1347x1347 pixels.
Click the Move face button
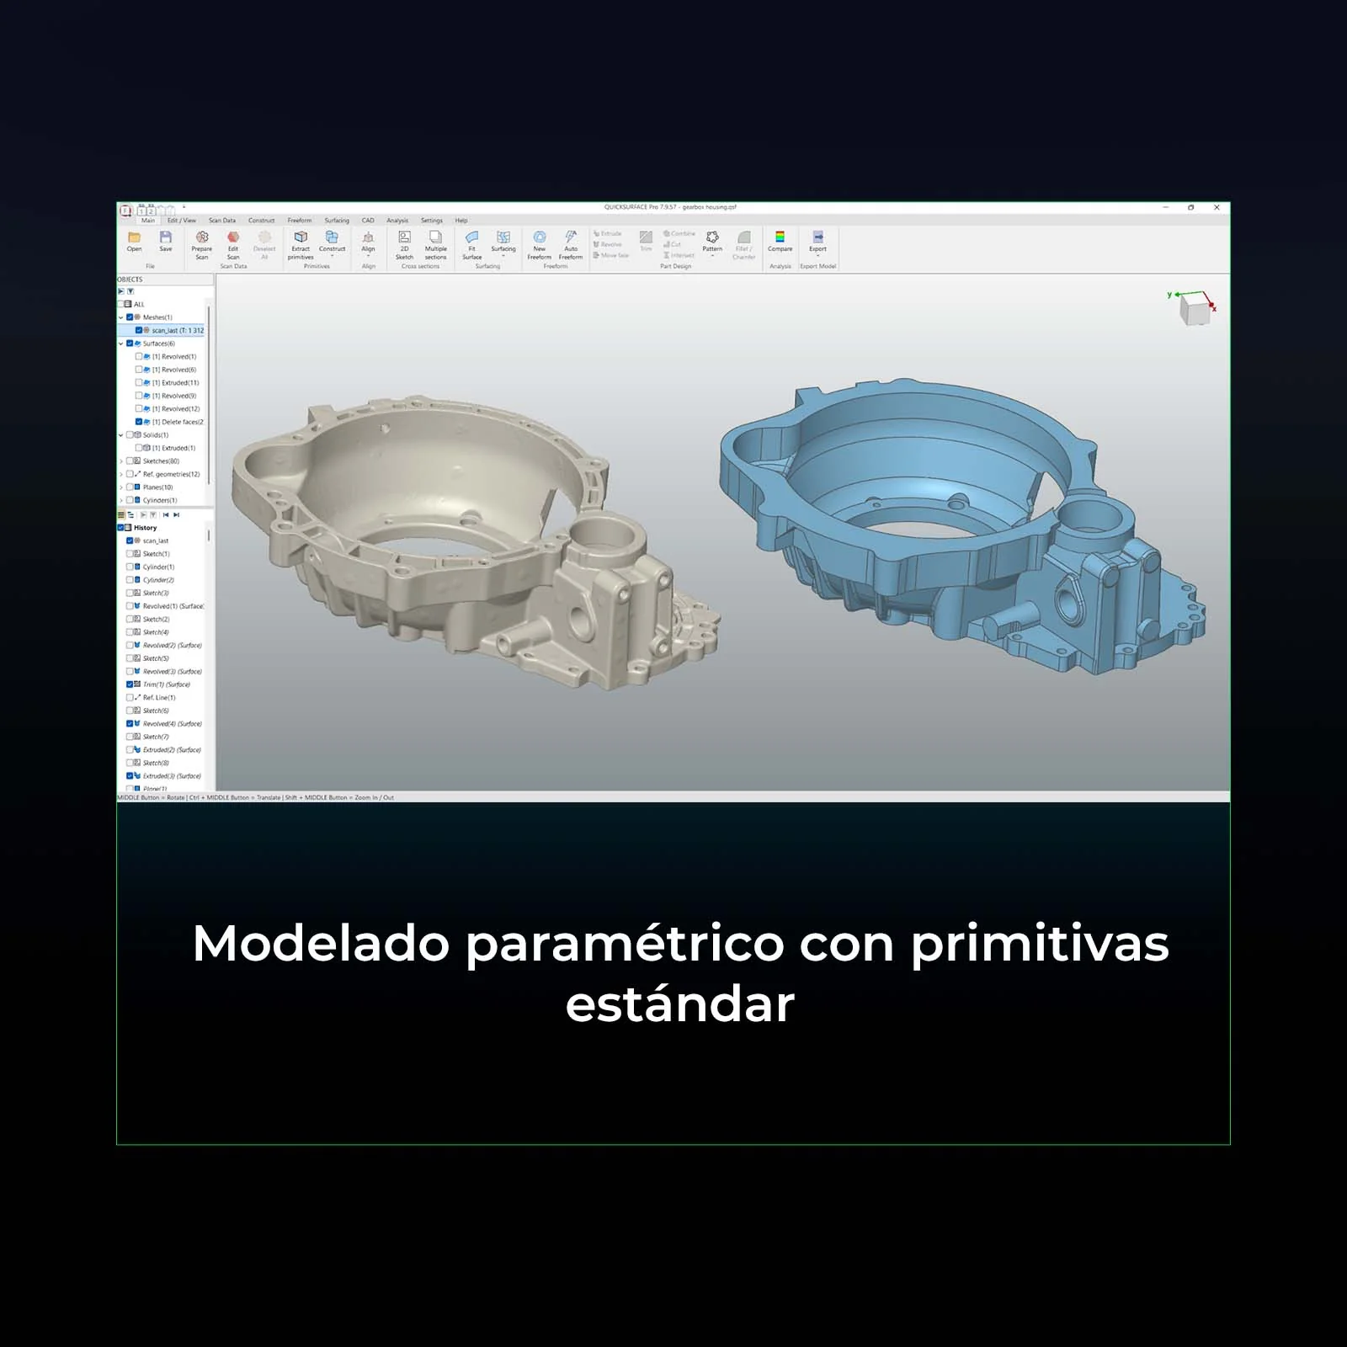coord(611,255)
